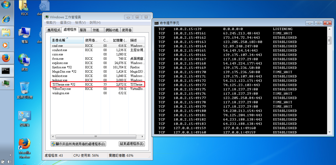Click address 63.245.213.48:443 in Command Prompt
Viewport: 336px width, 165px height.
point(242,33)
